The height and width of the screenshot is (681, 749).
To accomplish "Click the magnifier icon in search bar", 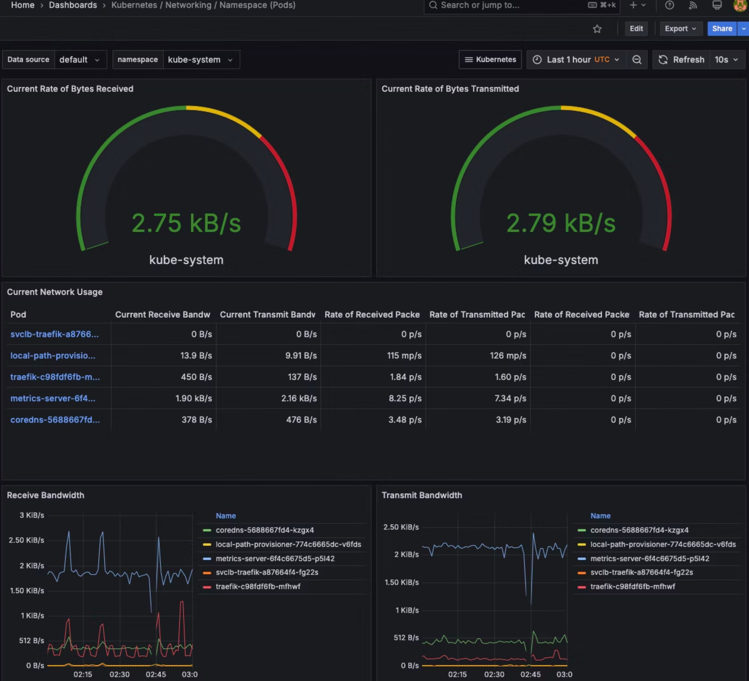I will pyautogui.click(x=433, y=5).
